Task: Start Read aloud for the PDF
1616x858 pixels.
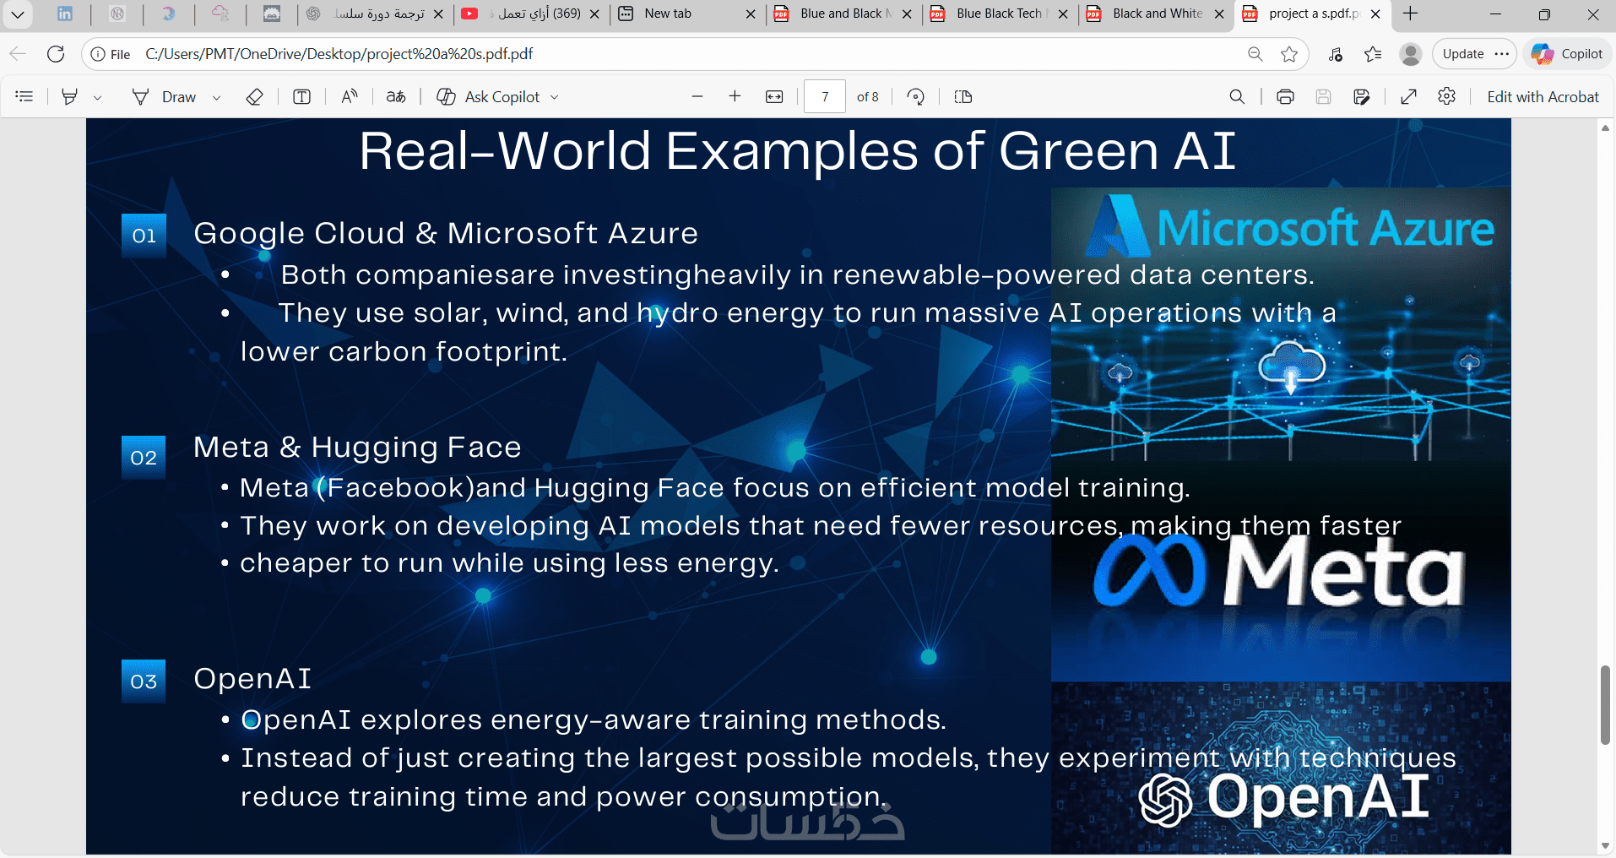Action: pyautogui.click(x=350, y=97)
